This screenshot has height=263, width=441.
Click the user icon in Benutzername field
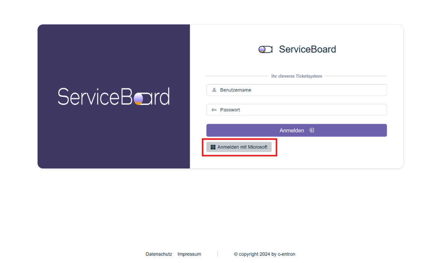[x=214, y=90]
